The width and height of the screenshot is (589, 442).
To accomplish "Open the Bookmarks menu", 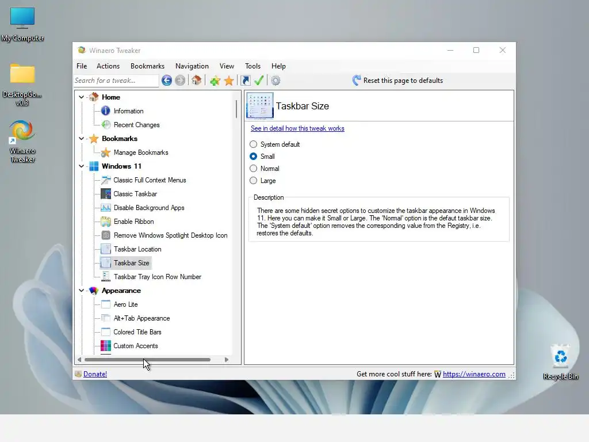I will pos(148,66).
